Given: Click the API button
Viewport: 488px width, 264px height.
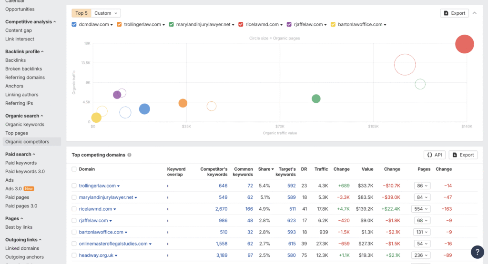Looking at the screenshot, I should click(x=434, y=155).
